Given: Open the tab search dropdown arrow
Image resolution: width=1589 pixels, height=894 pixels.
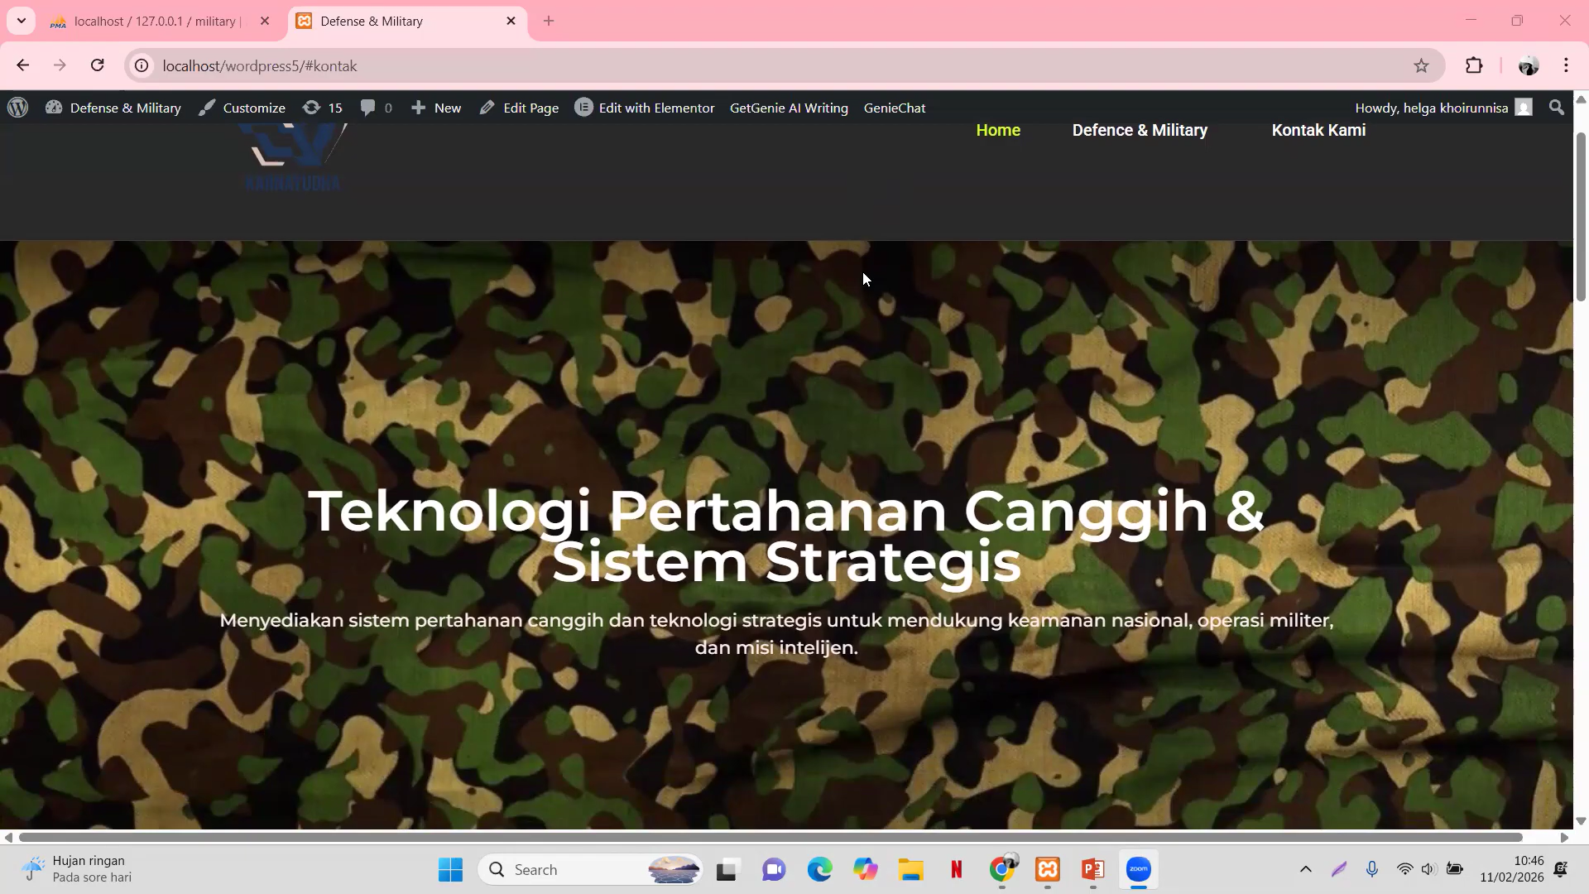Looking at the screenshot, I should (21, 21).
